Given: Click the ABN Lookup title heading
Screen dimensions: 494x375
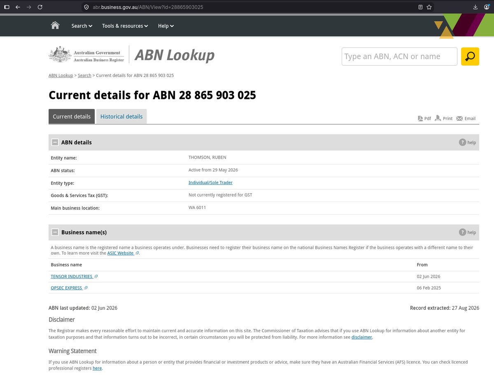Looking at the screenshot, I should tap(175, 55).
